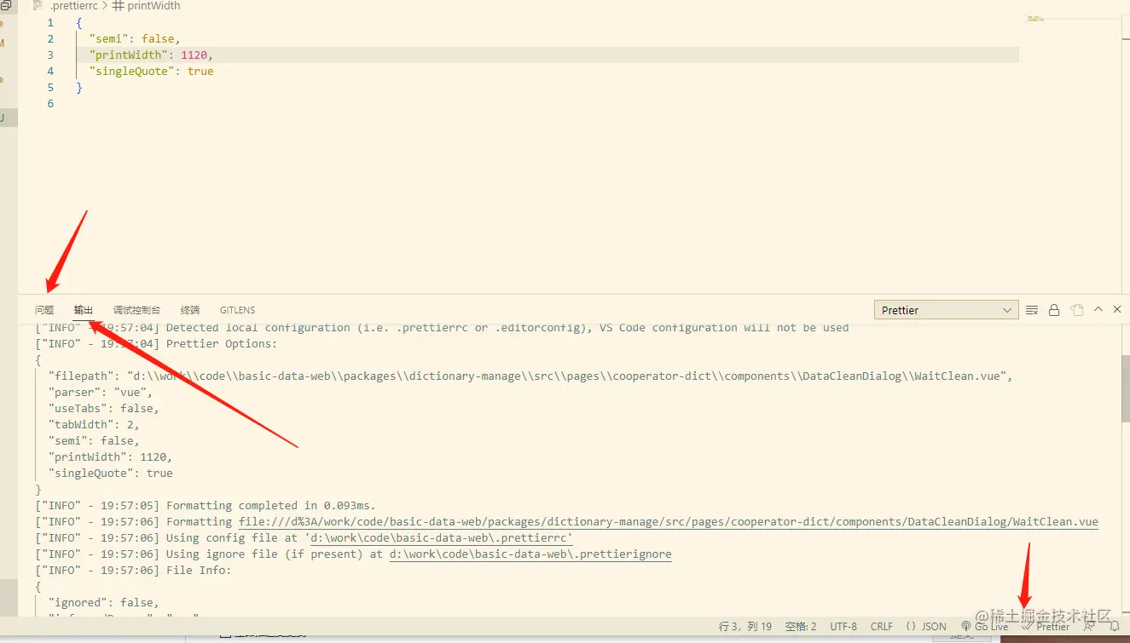Go to line via 行 3, 列 19

point(745,627)
